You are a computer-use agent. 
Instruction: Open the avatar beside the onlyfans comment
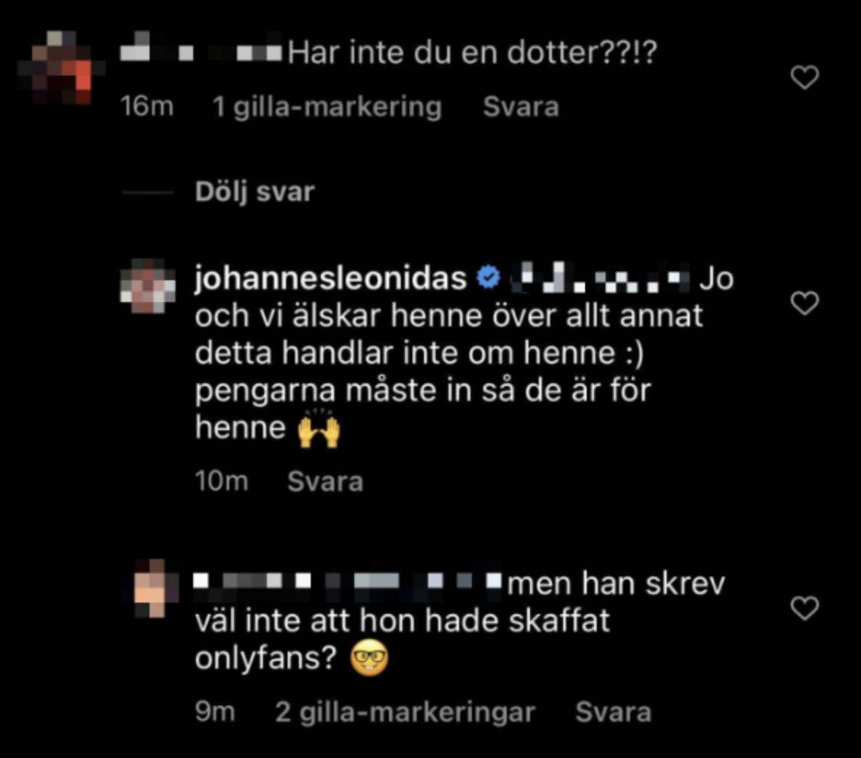click(x=157, y=588)
